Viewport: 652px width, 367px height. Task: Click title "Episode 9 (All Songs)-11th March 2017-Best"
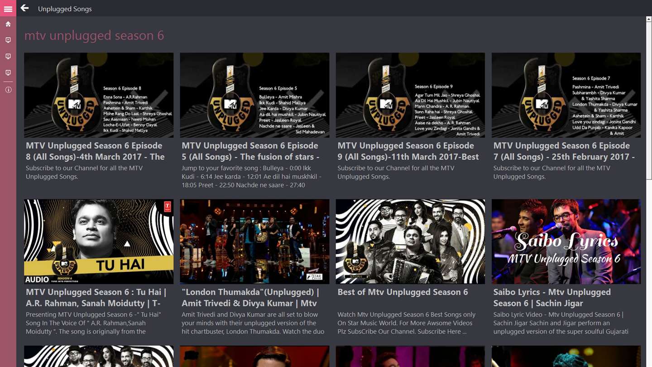(x=408, y=151)
